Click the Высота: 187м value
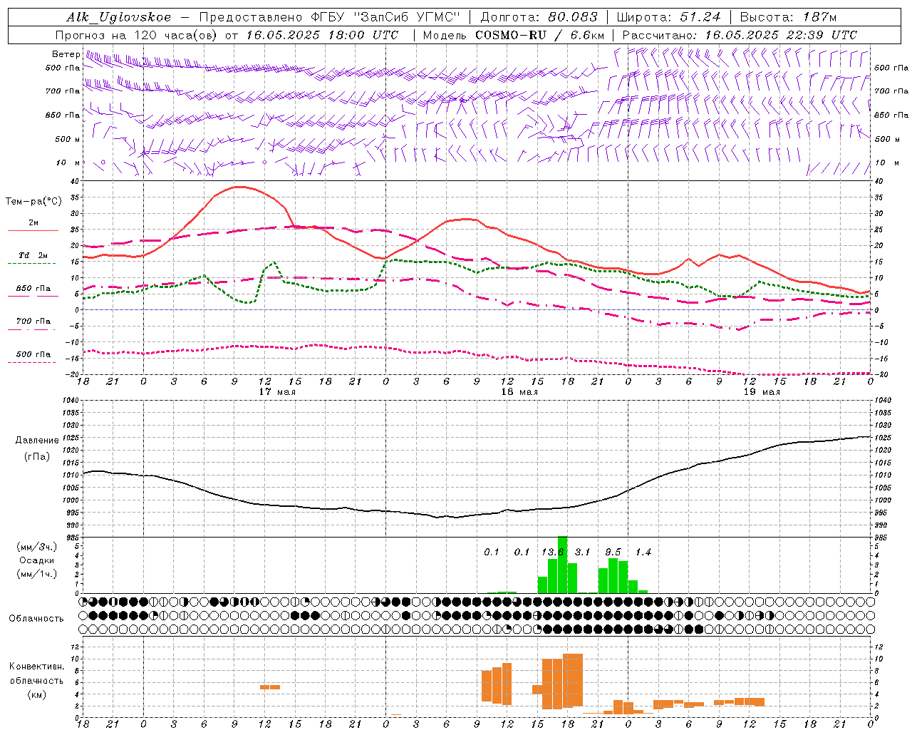912x730 pixels. click(788, 17)
